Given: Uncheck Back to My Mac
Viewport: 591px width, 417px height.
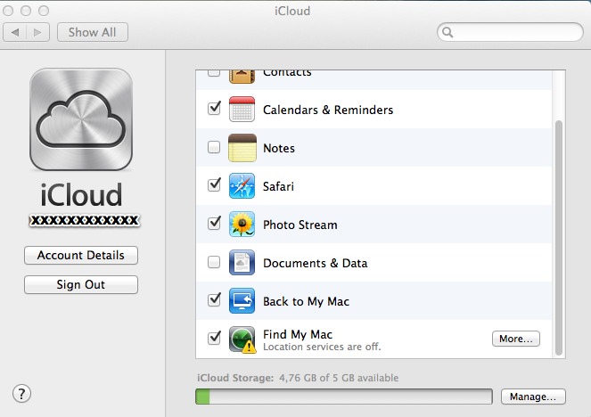Looking at the screenshot, I should (x=214, y=300).
